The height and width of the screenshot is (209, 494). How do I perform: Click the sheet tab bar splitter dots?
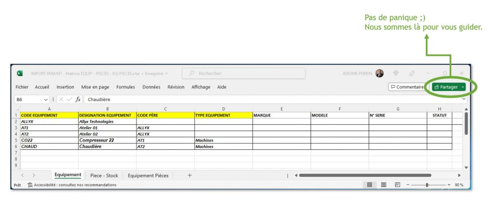coord(288,176)
